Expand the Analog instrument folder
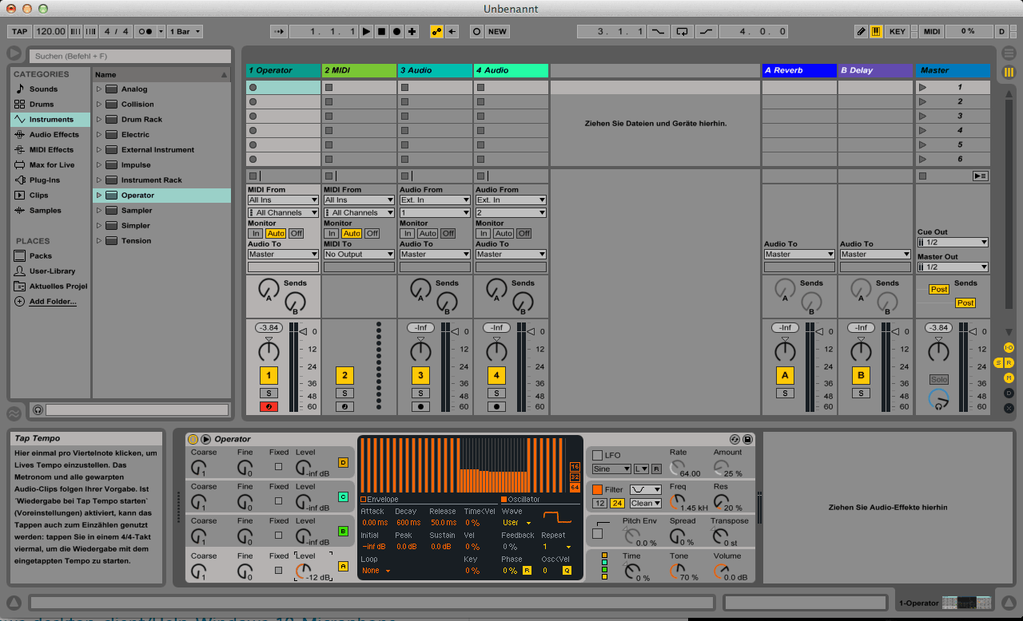The width and height of the screenshot is (1023, 621). 99,89
